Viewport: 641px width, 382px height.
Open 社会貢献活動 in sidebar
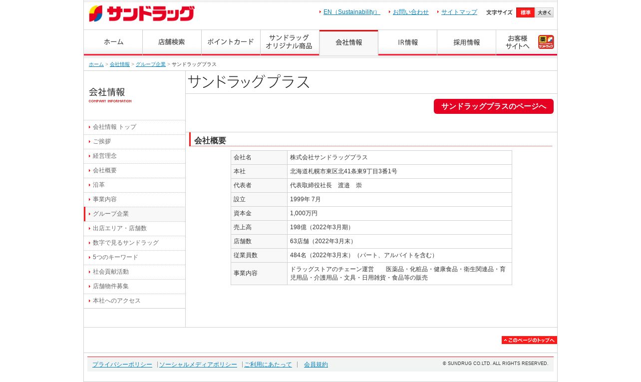point(134,272)
